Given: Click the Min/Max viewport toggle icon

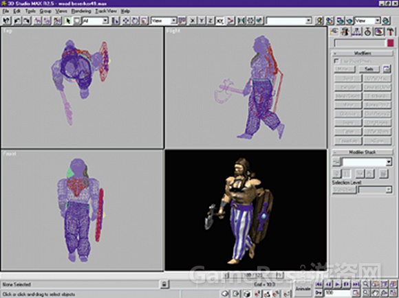Looking at the screenshot, I should click(x=393, y=293).
